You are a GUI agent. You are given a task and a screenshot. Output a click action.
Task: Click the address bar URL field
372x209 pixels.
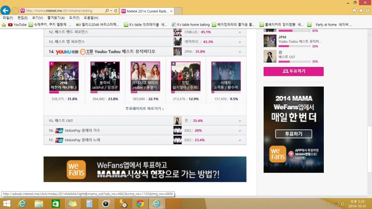click(x=63, y=11)
